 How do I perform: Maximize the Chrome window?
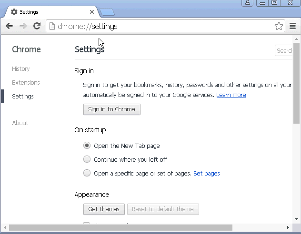[x=274, y=3]
